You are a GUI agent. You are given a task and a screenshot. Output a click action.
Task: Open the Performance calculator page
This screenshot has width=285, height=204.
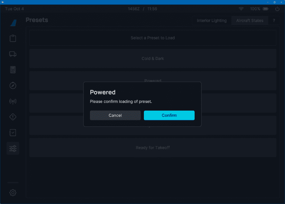[13, 70]
